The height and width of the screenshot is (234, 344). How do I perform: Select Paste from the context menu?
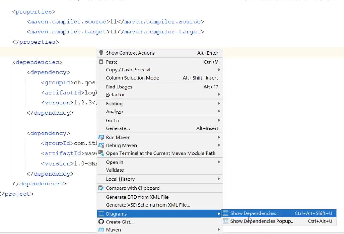click(x=160, y=62)
